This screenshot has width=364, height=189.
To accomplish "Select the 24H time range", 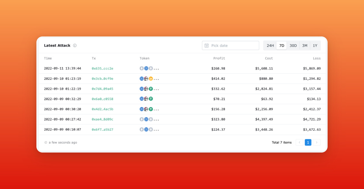I will 270,46.
